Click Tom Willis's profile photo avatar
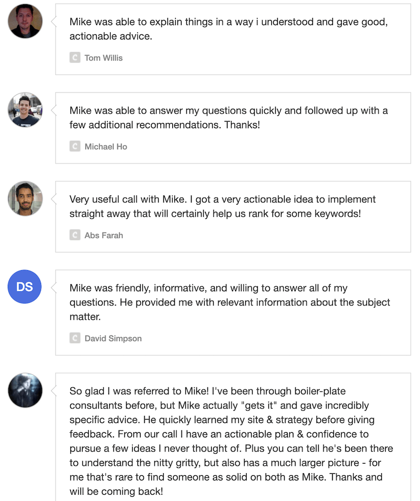420x501 pixels. point(25,21)
